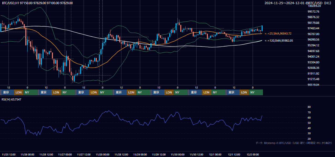Click the 94697.68 price axis label
The height and width of the screenshot is (157, 335).
pos(313,51)
